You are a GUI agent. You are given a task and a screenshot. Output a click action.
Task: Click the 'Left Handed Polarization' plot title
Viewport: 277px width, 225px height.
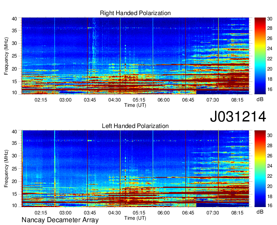(135, 126)
